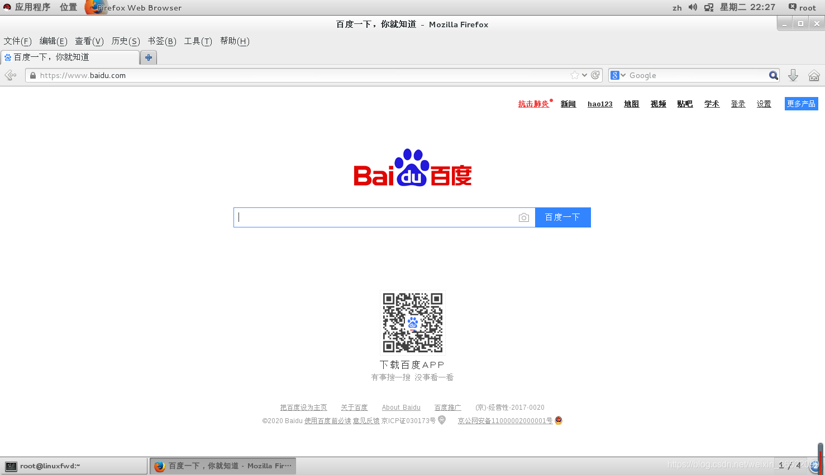This screenshot has width=825, height=475.
Task: Open the search engine selector dropdown
Action: (x=618, y=75)
